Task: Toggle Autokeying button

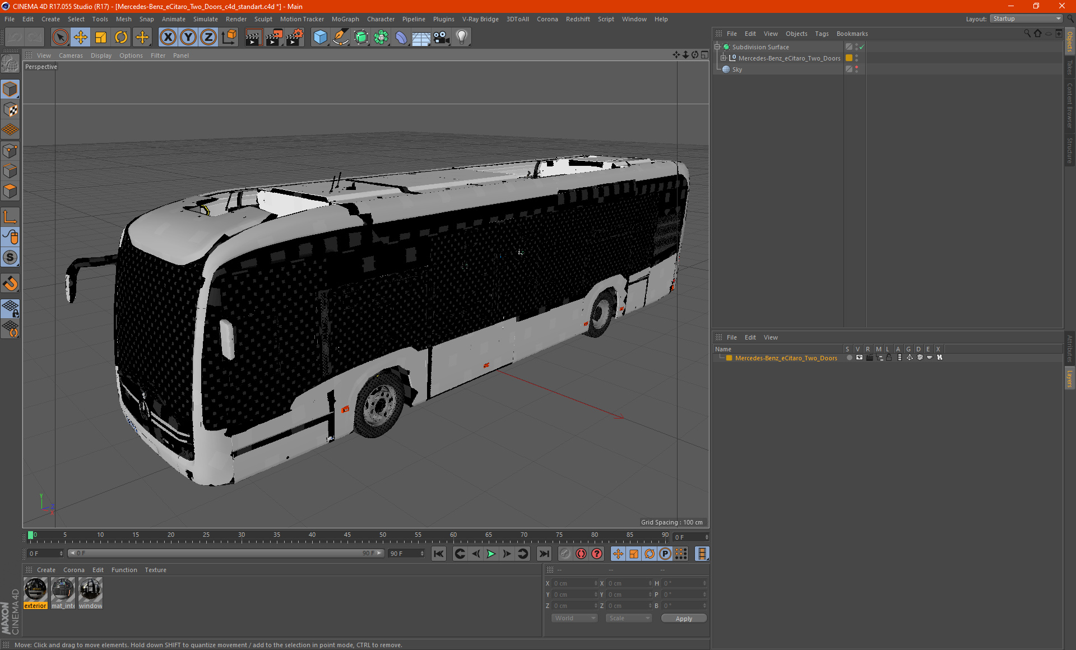Action: click(581, 554)
